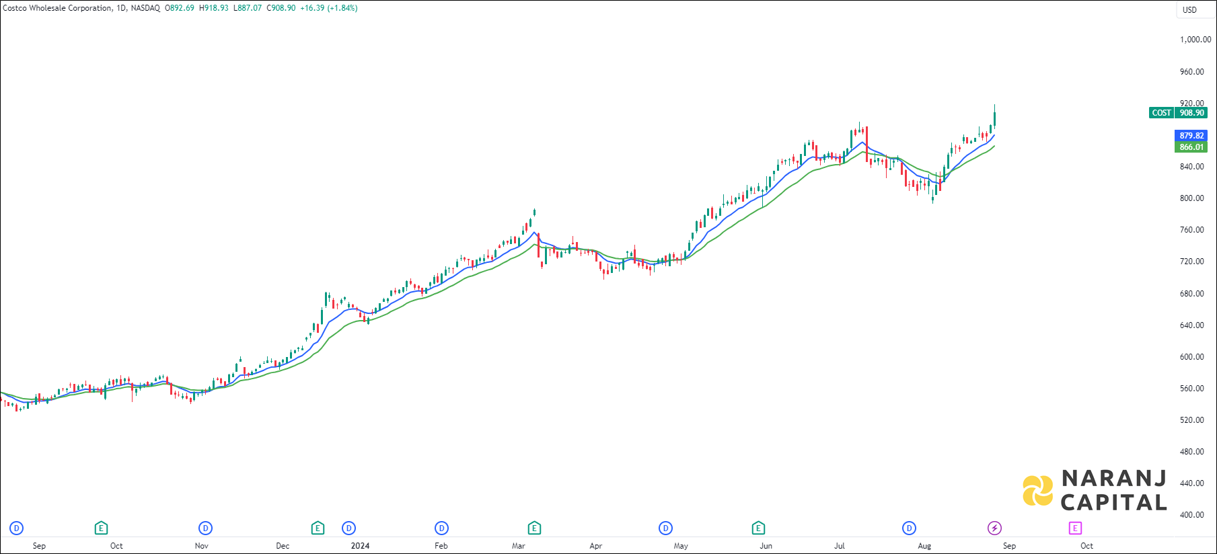The image size is (1217, 554).
Task: Click the 760.00 price axis label
Action: click(1192, 230)
